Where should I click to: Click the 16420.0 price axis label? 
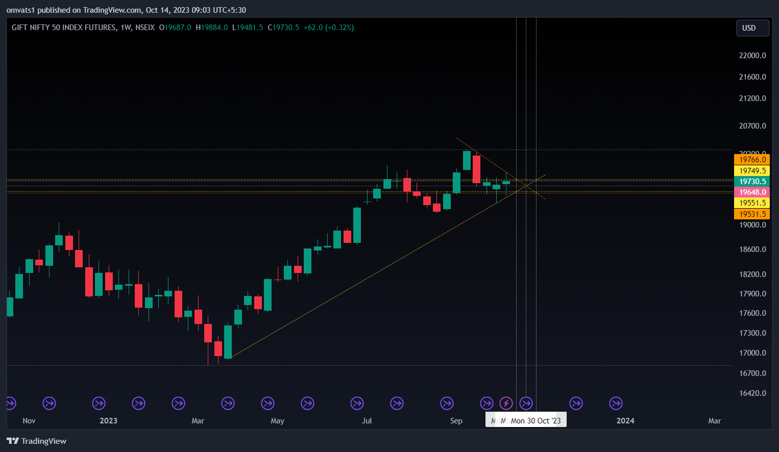tap(752, 393)
